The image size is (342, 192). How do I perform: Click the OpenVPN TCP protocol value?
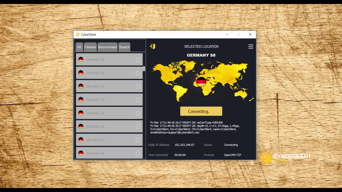pos(233,155)
